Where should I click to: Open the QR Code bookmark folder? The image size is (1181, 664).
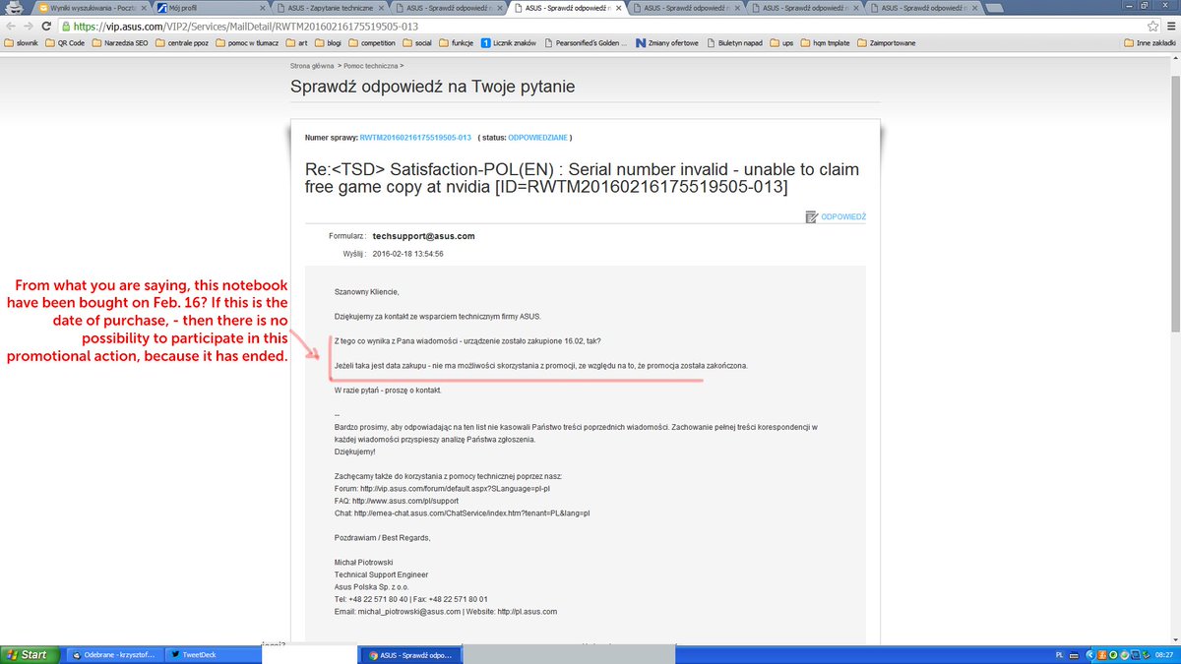(x=65, y=43)
